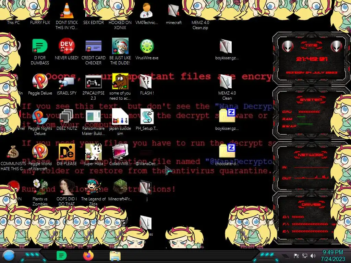Open the CollabVMB... monitor icon
The image size is (351, 263).
coord(120,155)
